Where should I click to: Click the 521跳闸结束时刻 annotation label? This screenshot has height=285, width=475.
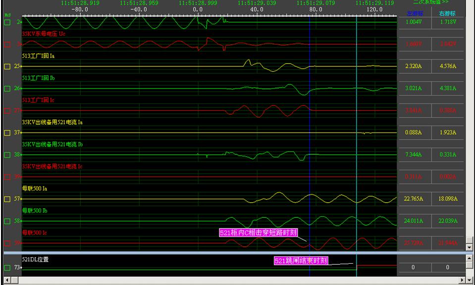click(x=301, y=261)
